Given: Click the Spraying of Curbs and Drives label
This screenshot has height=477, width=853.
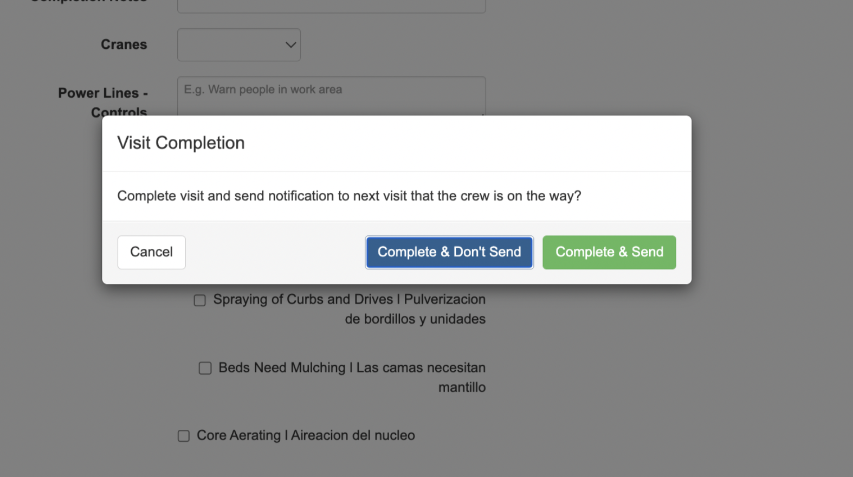Looking at the screenshot, I should [349, 300].
